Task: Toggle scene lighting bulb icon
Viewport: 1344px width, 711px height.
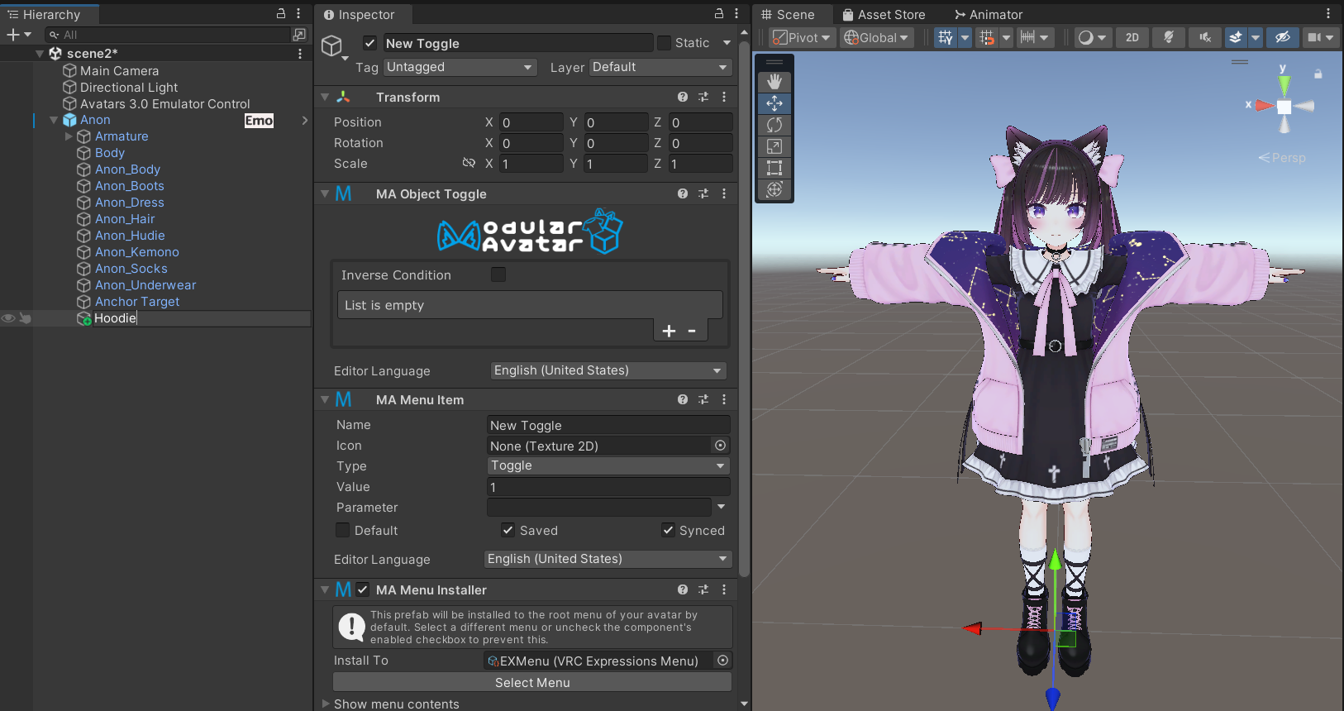Action: click(x=1169, y=37)
